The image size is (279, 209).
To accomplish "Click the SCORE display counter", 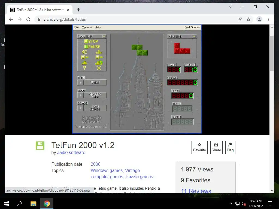I will click(x=182, y=83).
